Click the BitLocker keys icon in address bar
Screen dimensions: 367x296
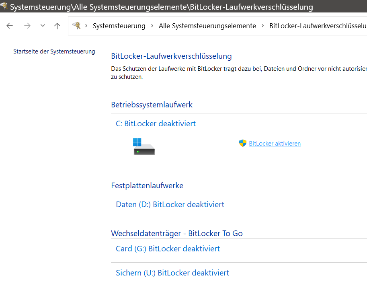(76, 25)
